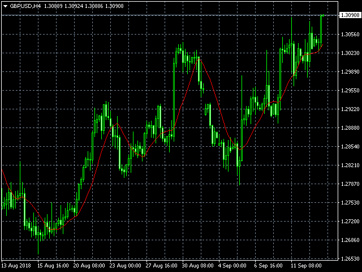Click the 1.29220 price axis label
The width and height of the screenshot is (362, 272).
click(x=350, y=109)
